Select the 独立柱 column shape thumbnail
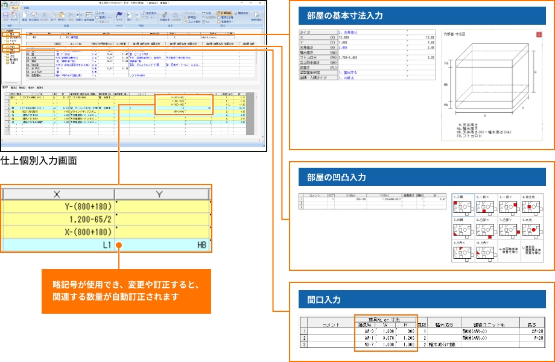 (531, 206)
